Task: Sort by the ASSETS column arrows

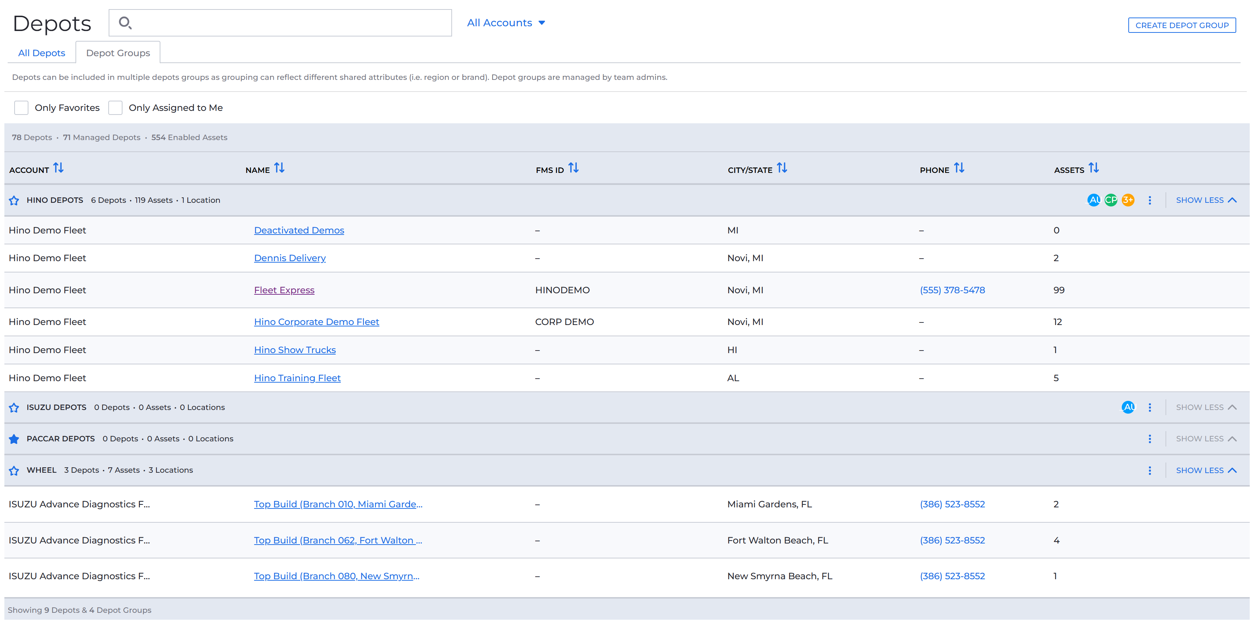Action: [x=1094, y=168]
